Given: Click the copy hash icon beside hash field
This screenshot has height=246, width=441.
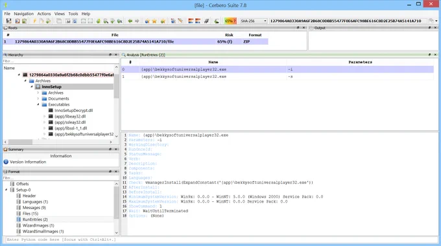Looking at the screenshot, I should [x=431, y=21].
